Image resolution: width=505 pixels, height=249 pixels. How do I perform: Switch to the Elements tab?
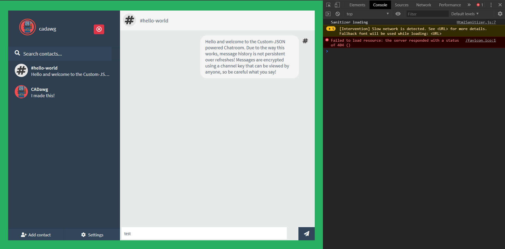point(357,5)
